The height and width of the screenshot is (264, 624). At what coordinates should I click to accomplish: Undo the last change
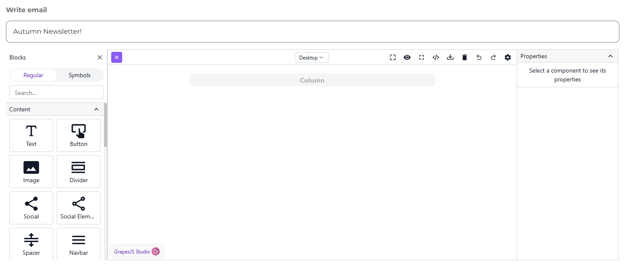tap(479, 57)
